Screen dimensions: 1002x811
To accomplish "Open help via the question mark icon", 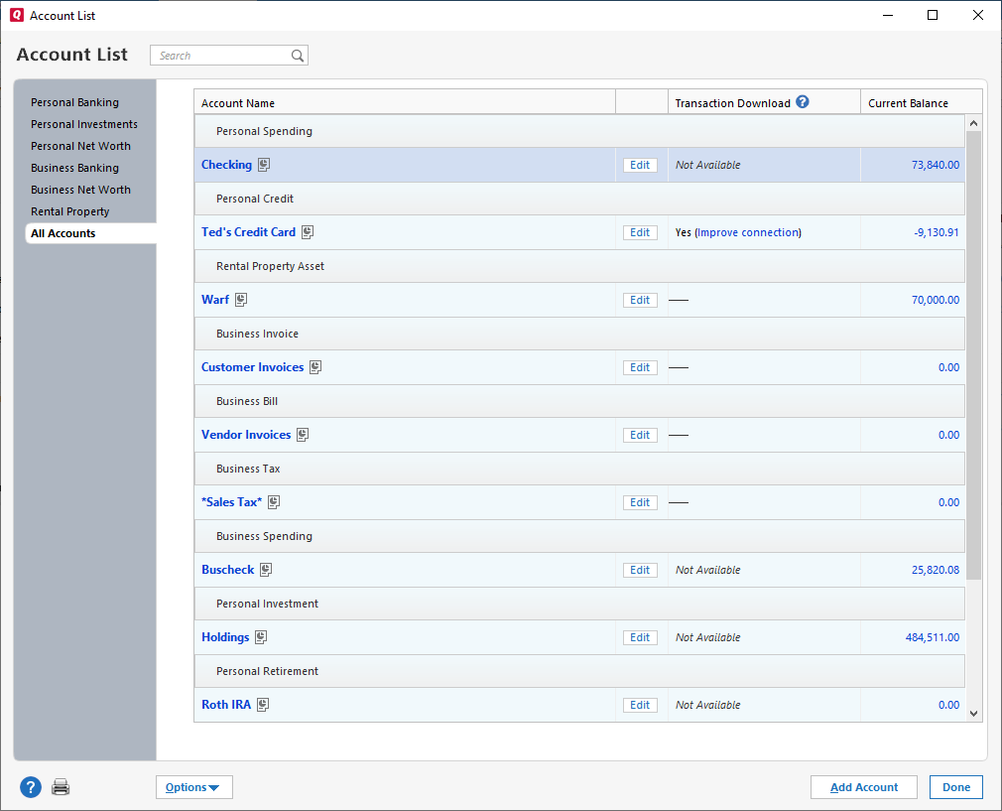I will coord(30,786).
